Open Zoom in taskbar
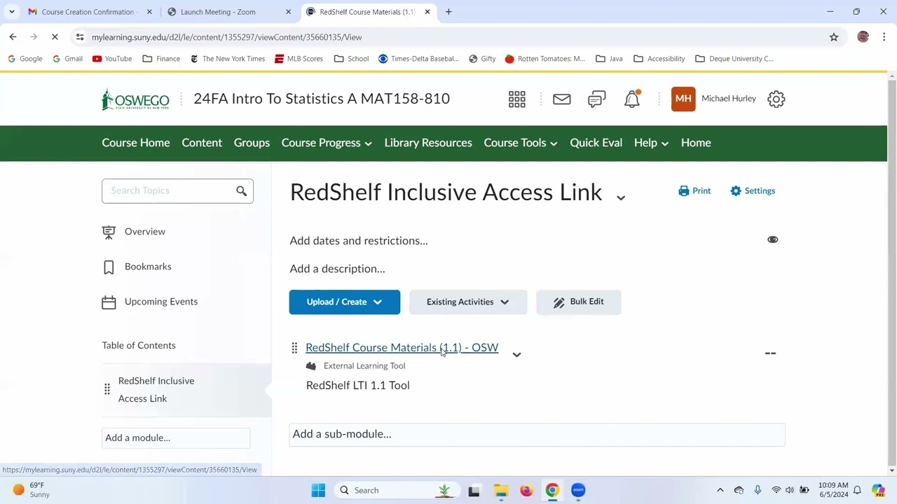The height and width of the screenshot is (504, 897). (578, 490)
